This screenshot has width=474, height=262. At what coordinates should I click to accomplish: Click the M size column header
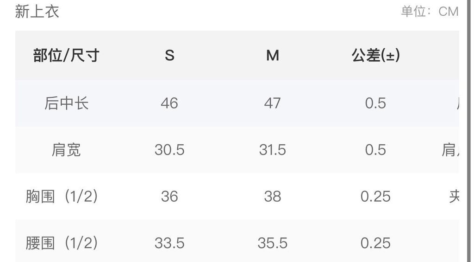click(272, 56)
